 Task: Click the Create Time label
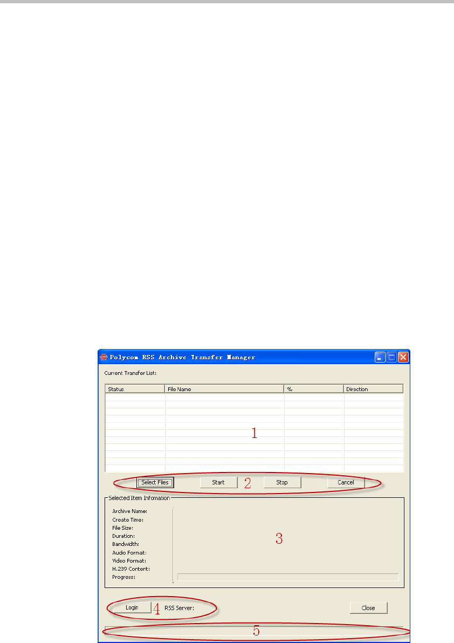[x=128, y=519]
